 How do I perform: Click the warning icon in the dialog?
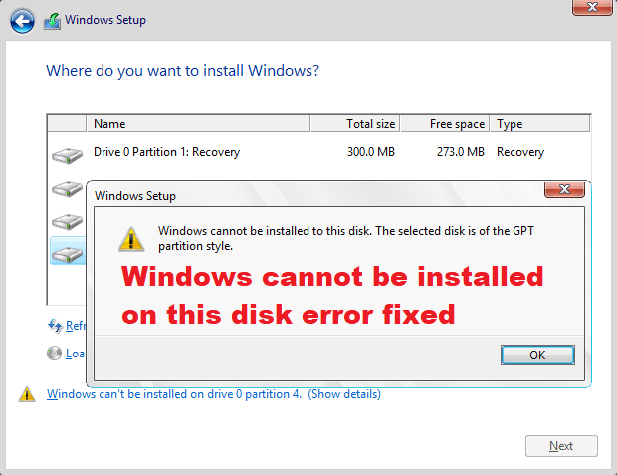click(131, 239)
